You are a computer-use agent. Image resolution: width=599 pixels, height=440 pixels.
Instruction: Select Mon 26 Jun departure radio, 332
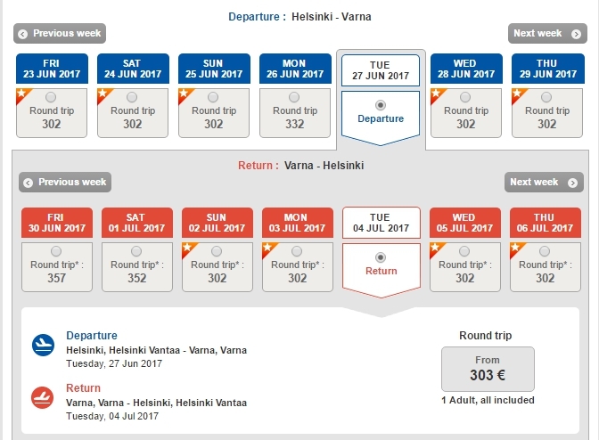pos(295,97)
